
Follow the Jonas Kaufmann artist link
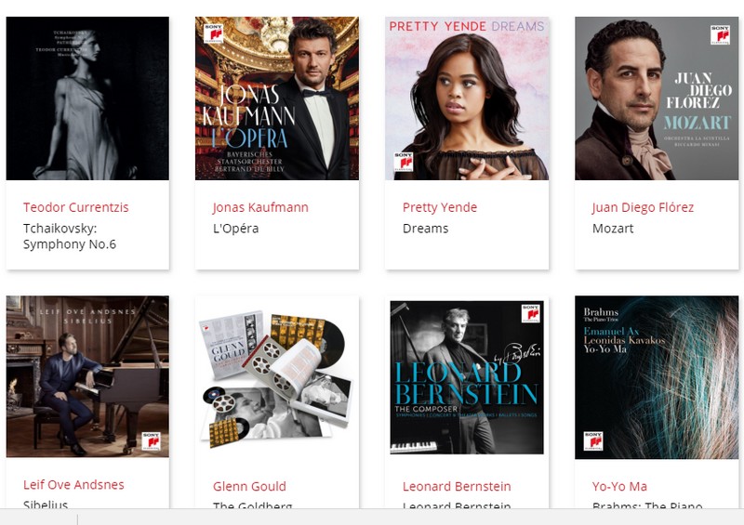260,207
